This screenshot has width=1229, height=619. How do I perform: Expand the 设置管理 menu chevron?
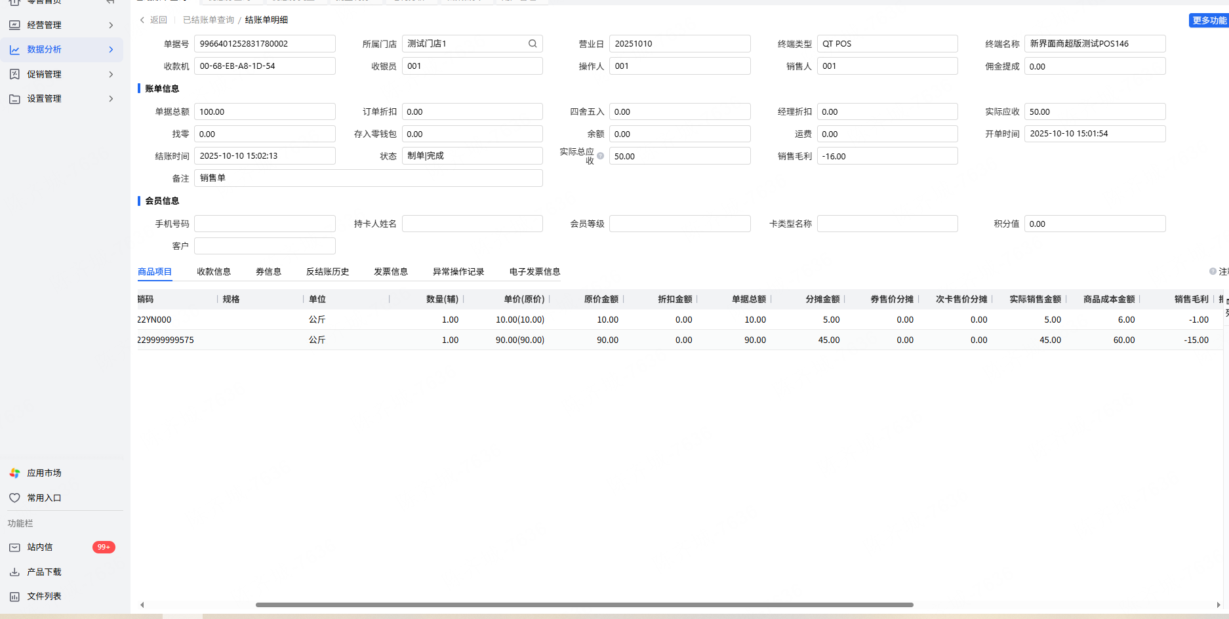[x=111, y=99]
